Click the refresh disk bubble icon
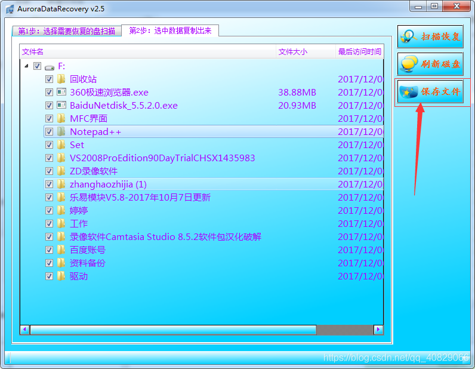475x369 pixels. pos(409,64)
